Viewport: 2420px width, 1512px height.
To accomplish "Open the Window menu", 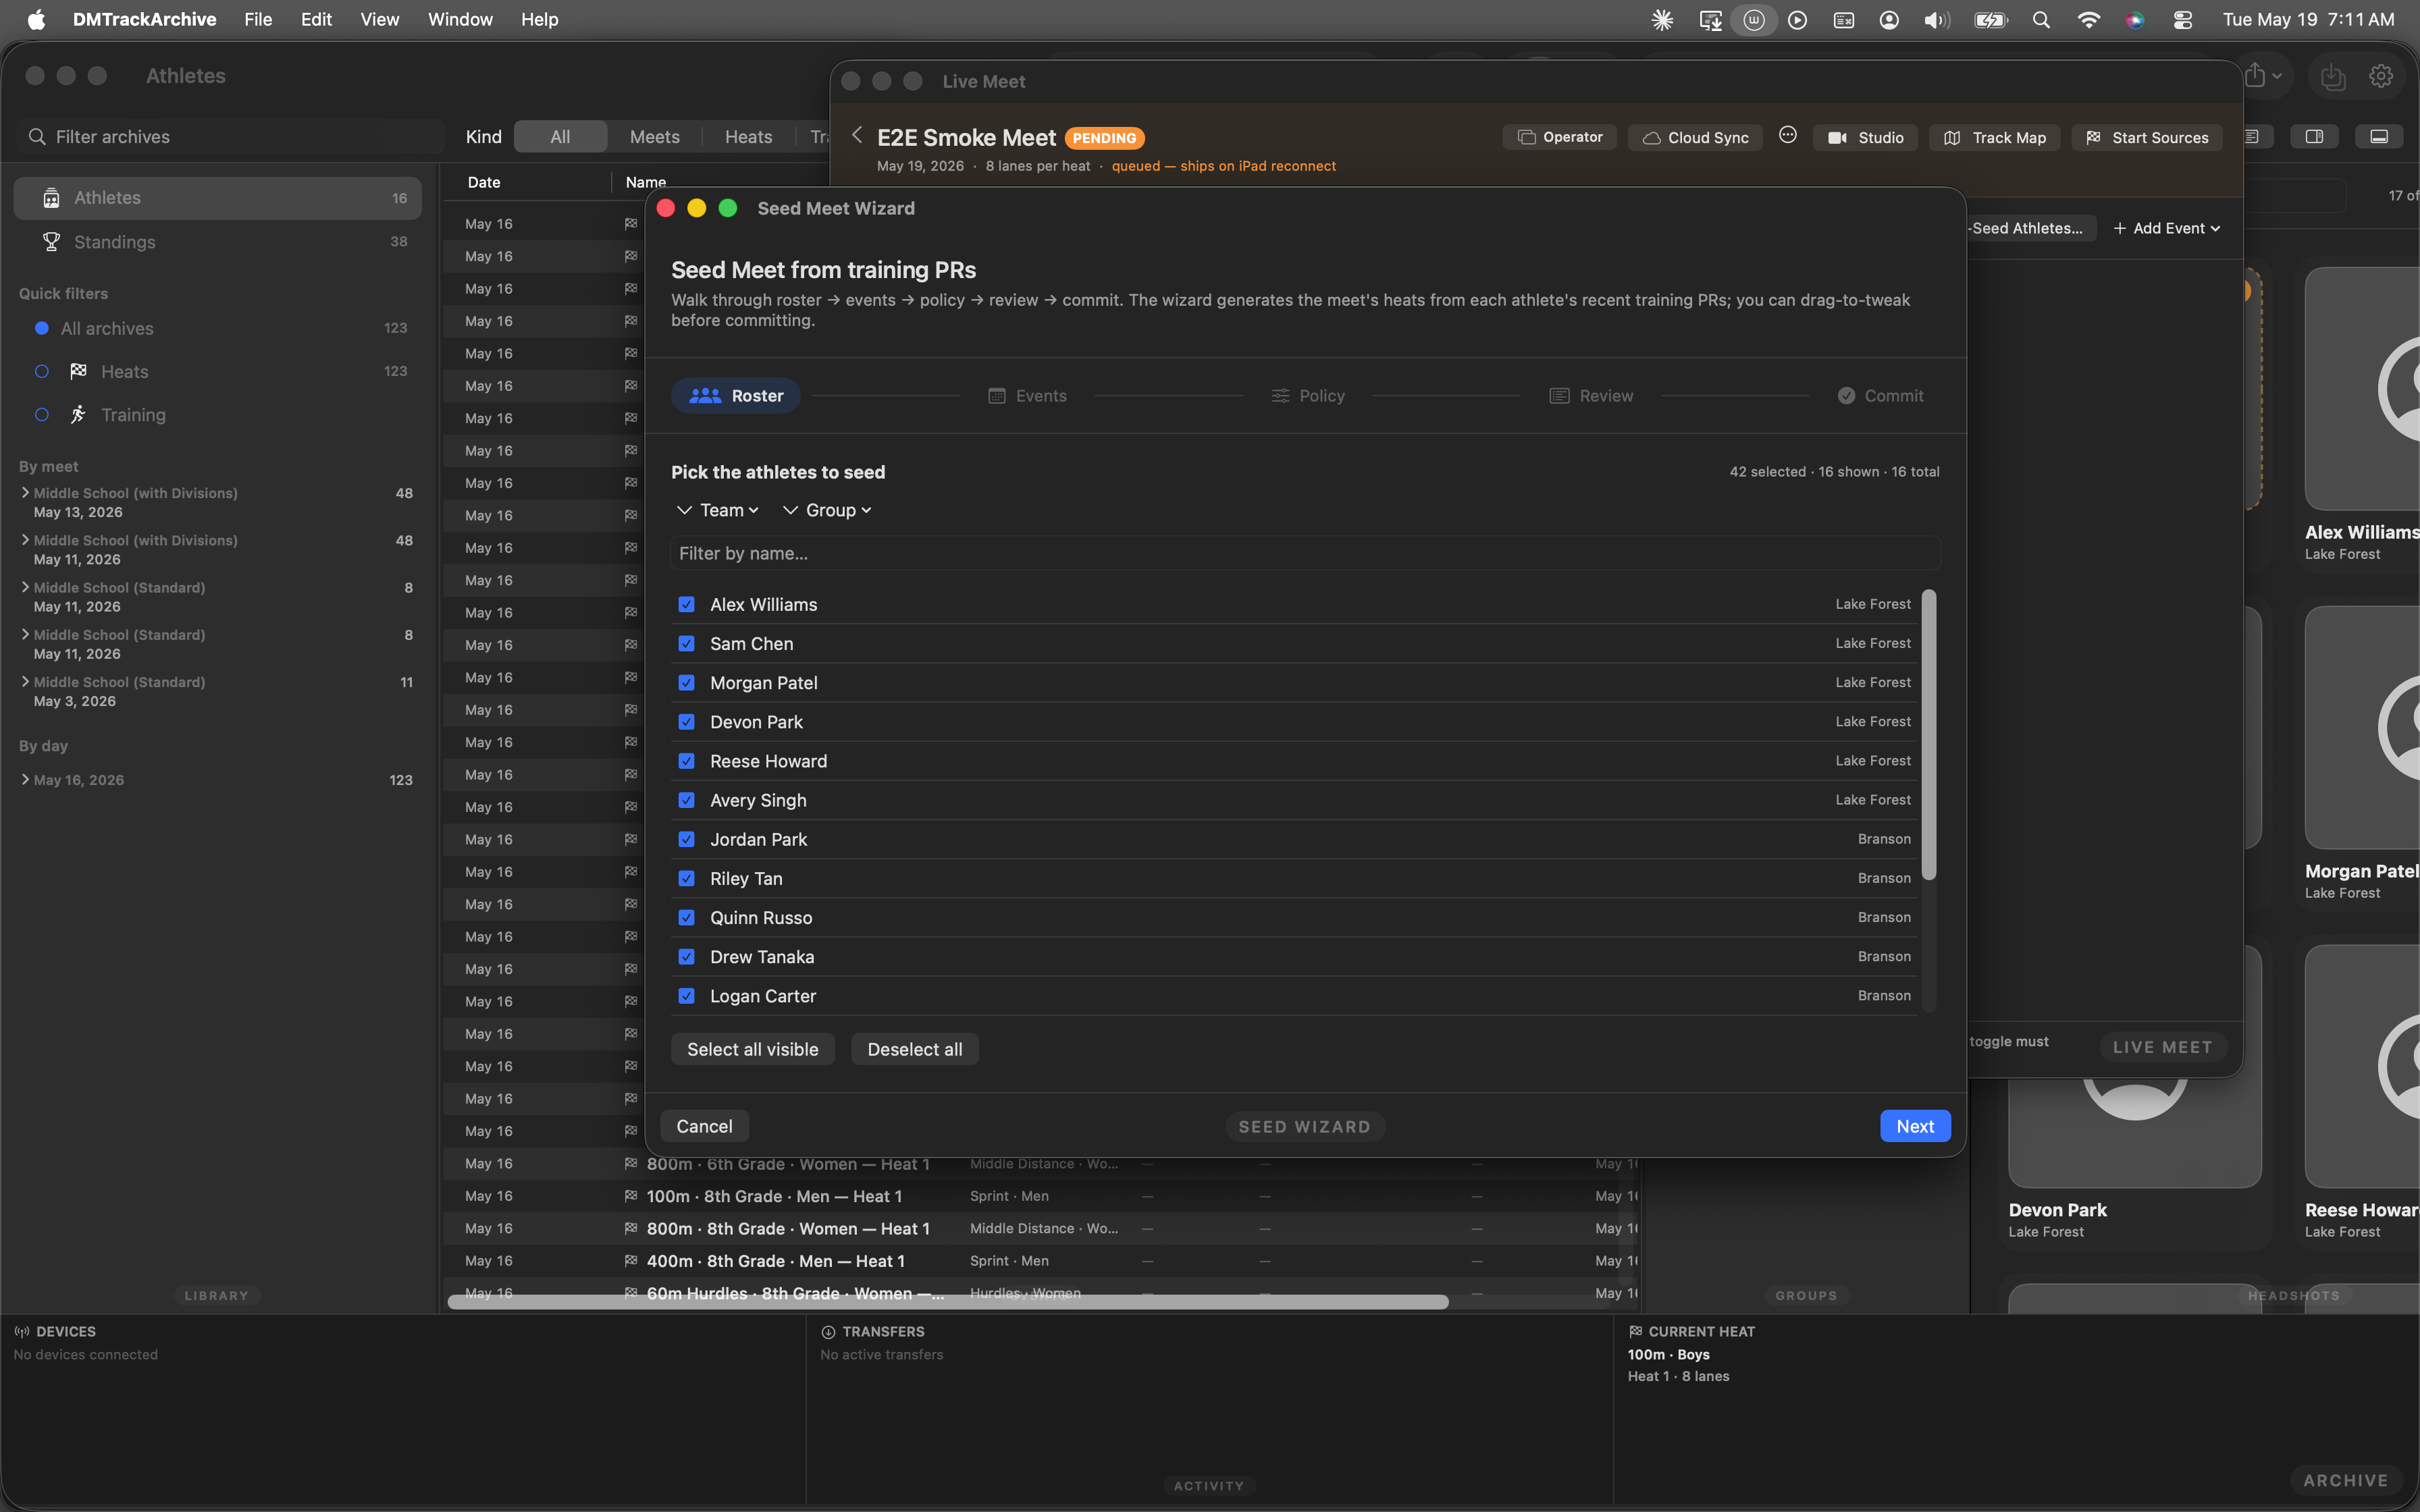I will click(460, 19).
